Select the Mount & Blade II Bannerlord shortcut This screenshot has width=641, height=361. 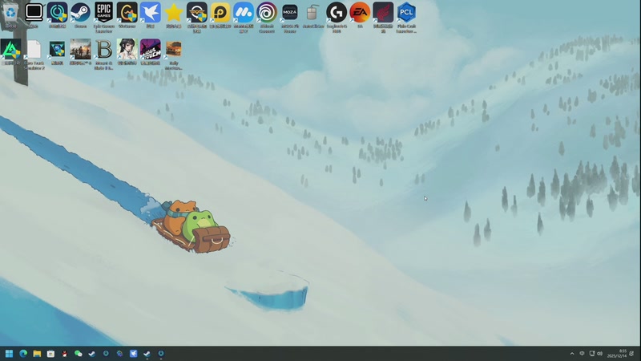point(104,55)
